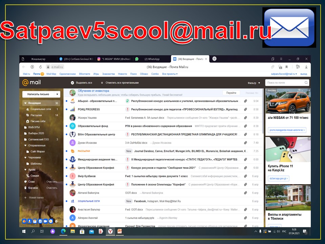Open the Cloud app icon in sidebar footer

[24, 221]
